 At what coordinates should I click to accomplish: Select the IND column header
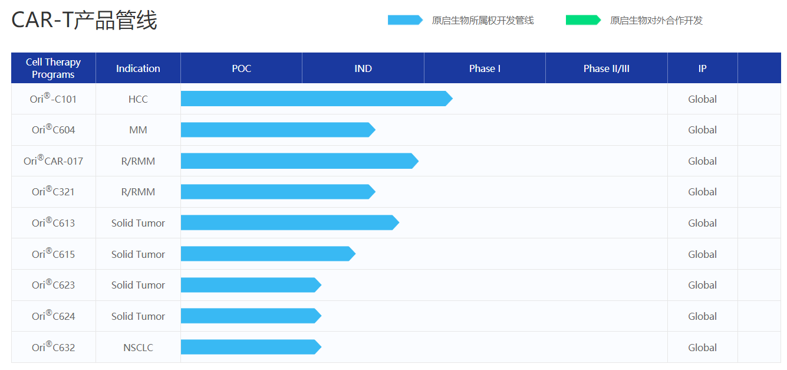[x=363, y=68]
